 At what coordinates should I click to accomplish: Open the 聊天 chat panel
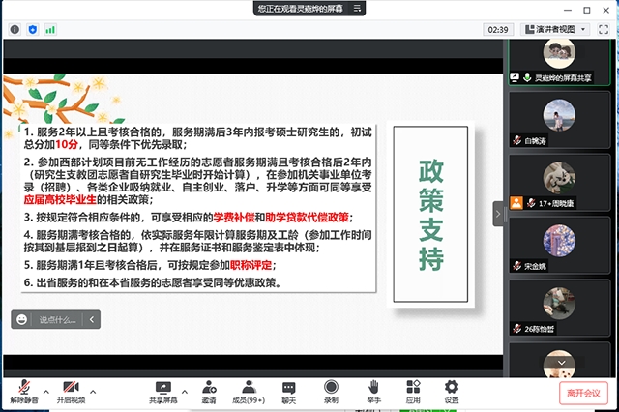[289, 393]
